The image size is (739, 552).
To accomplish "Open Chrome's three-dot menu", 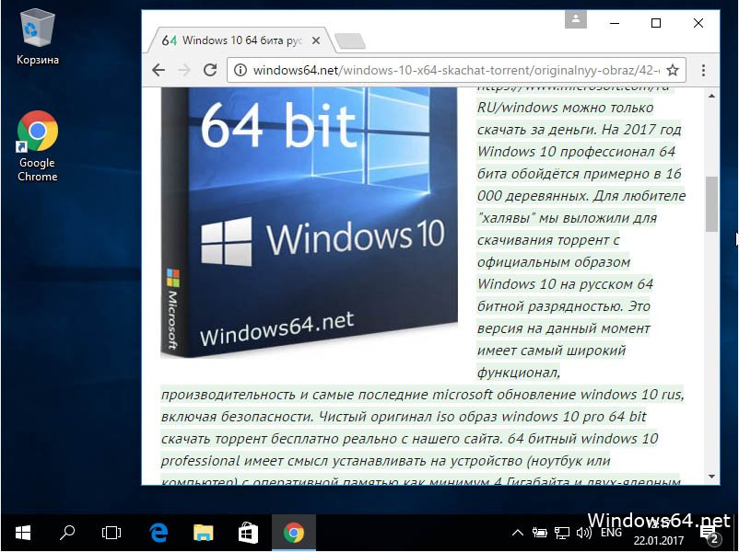I will point(703,70).
